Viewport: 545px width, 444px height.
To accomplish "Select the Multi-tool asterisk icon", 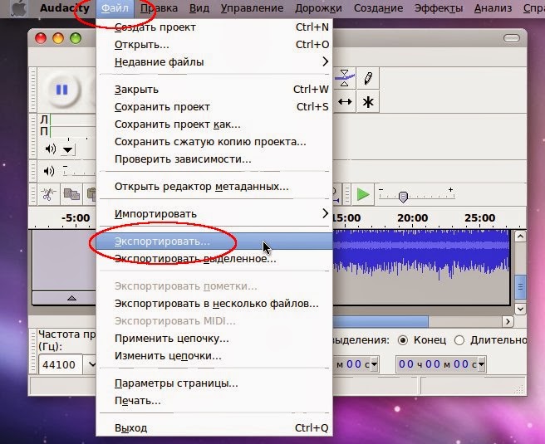I will (368, 102).
